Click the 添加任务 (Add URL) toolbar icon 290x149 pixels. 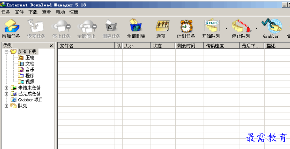(11, 26)
